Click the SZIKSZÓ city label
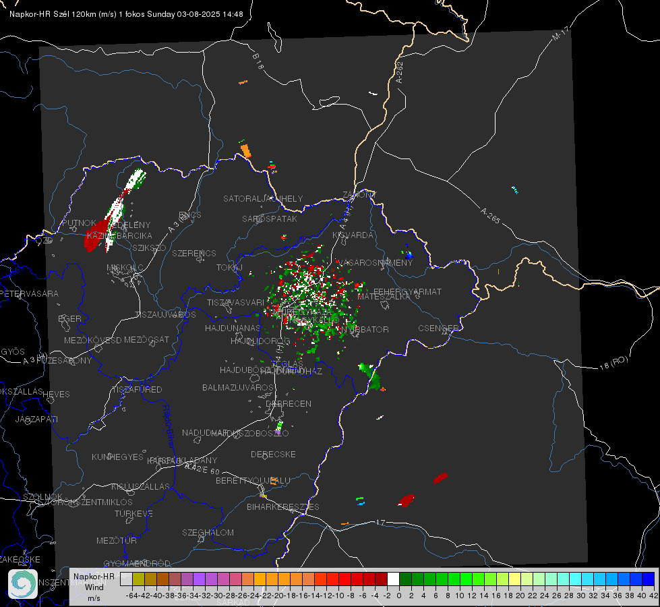This screenshot has height=607, width=660. point(150,248)
